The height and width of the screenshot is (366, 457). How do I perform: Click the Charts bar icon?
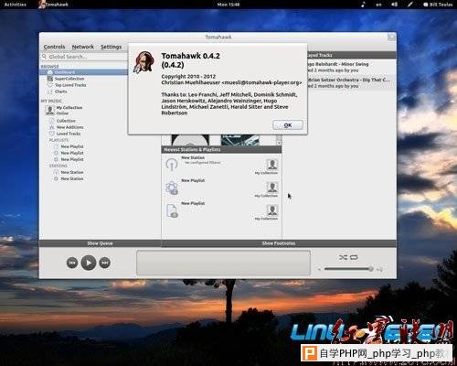[50, 91]
